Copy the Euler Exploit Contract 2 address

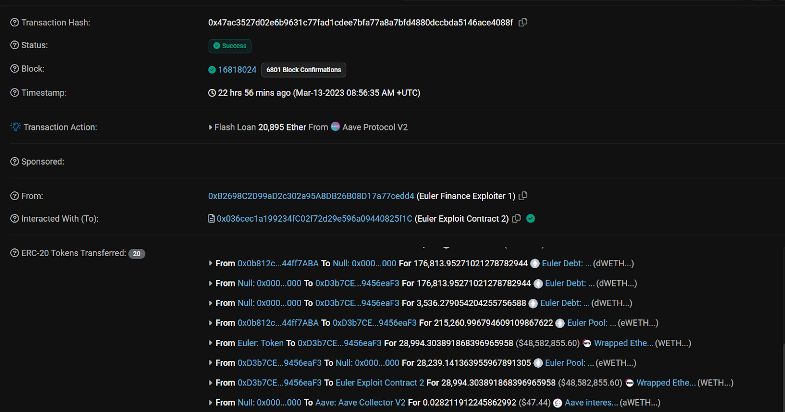click(x=517, y=218)
